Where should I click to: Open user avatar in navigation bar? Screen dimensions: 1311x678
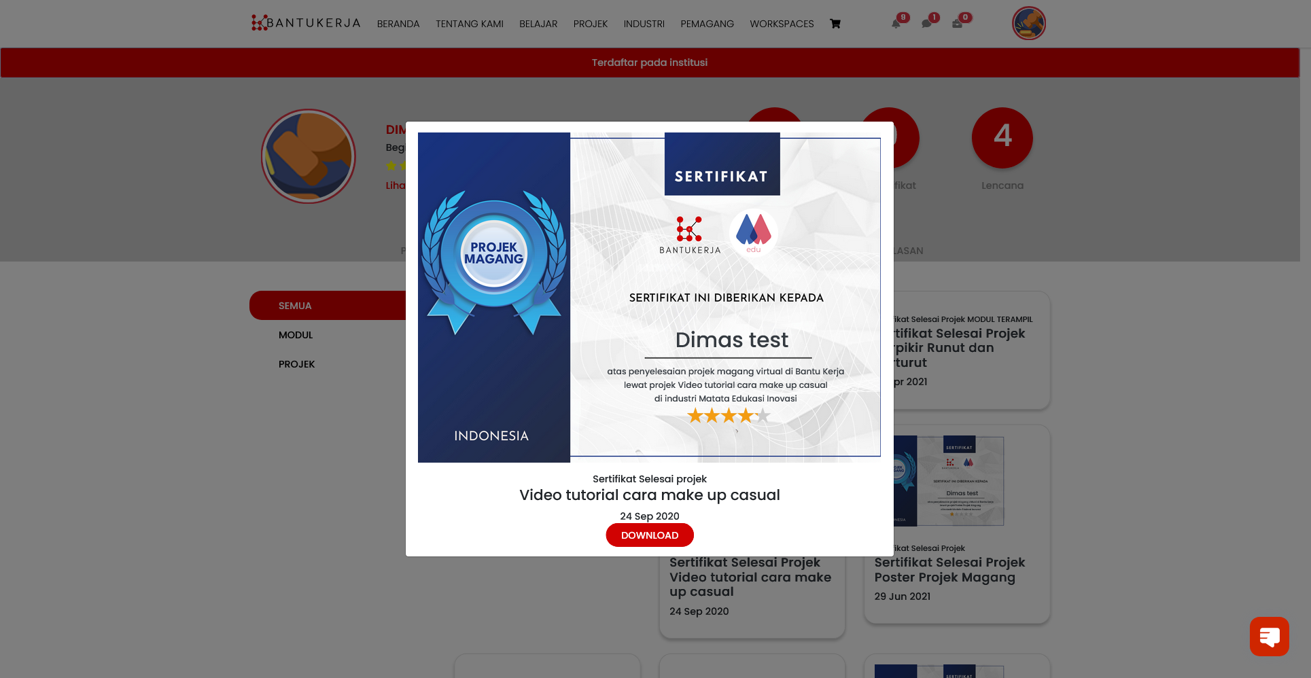tap(1028, 23)
